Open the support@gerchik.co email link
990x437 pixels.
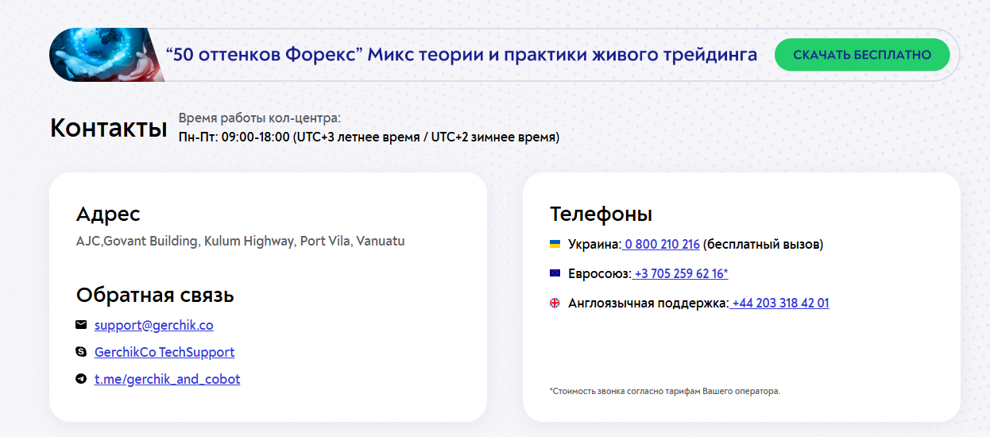[x=153, y=325]
